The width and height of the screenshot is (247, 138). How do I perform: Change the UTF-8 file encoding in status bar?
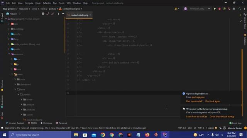coord(201,128)
